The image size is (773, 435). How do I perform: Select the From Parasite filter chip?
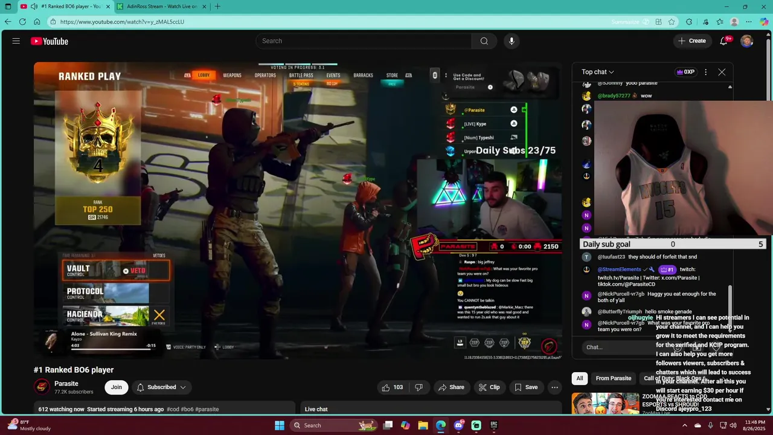(613, 378)
